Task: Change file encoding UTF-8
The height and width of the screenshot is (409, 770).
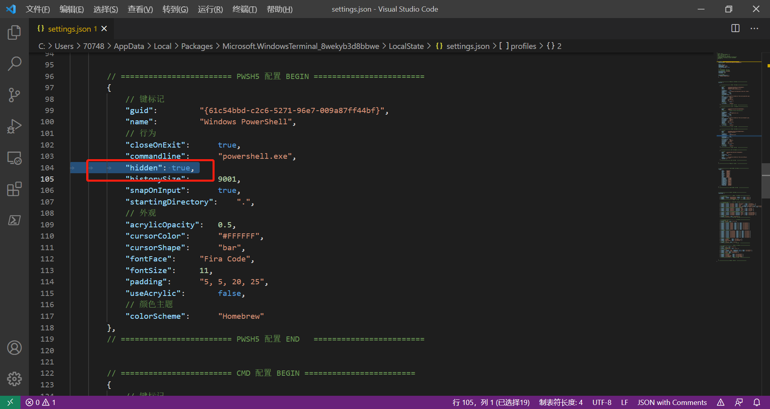Action: (x=602, y=402)
